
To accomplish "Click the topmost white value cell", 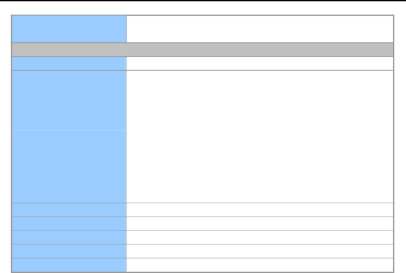I will 260,29.
